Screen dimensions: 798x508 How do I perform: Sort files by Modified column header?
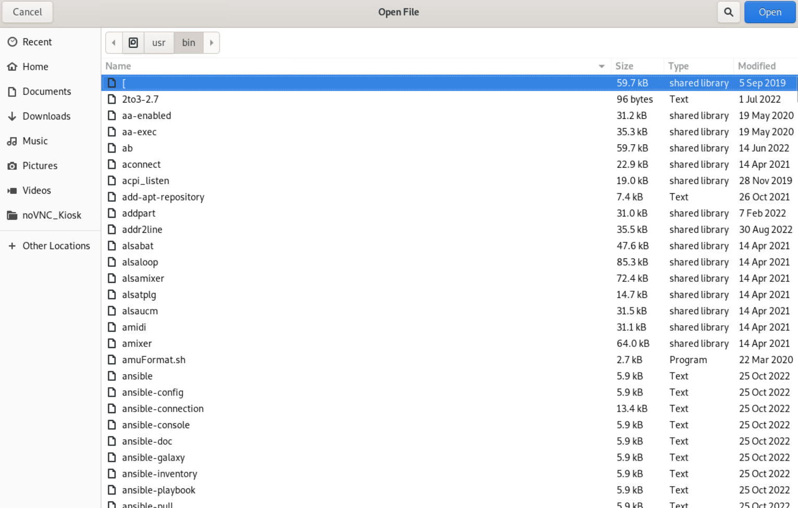756,66
